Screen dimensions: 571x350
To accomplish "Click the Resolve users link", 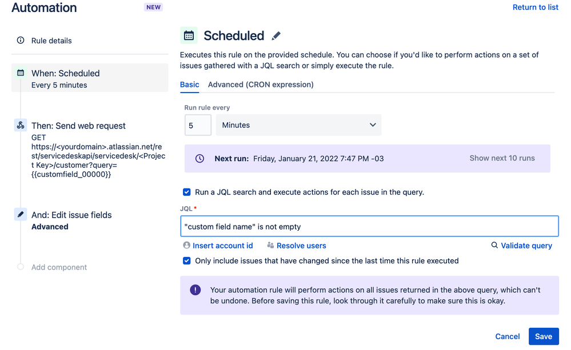I will click(301, 246).
